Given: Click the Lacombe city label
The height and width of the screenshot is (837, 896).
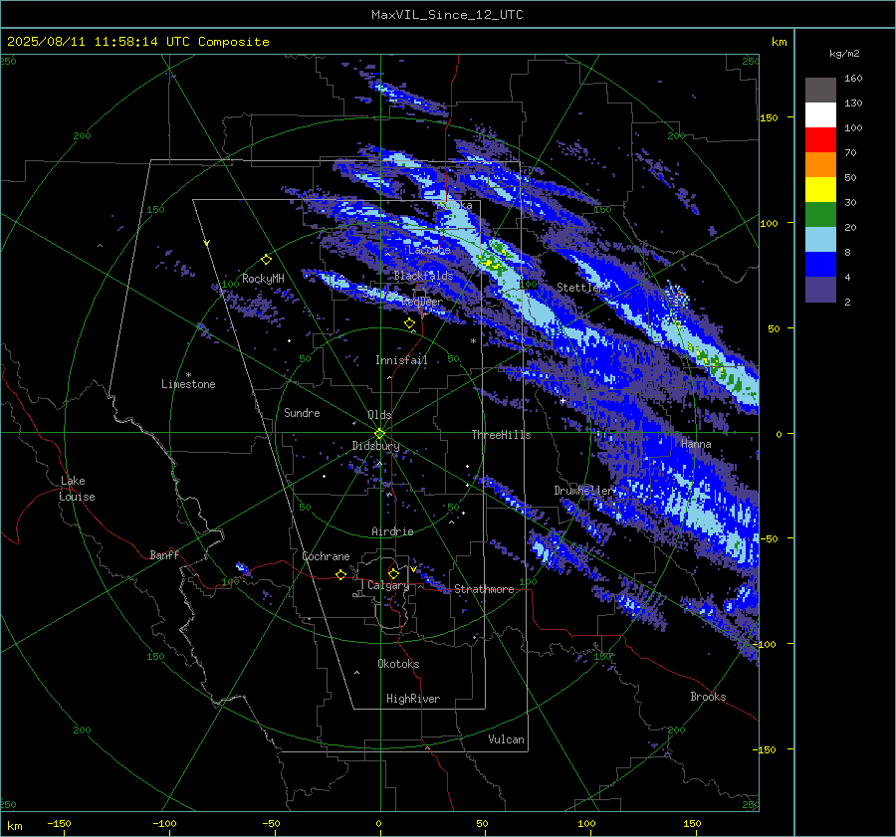Looking at the screenshot, I should pyautogui.click(x=429, y=250).
